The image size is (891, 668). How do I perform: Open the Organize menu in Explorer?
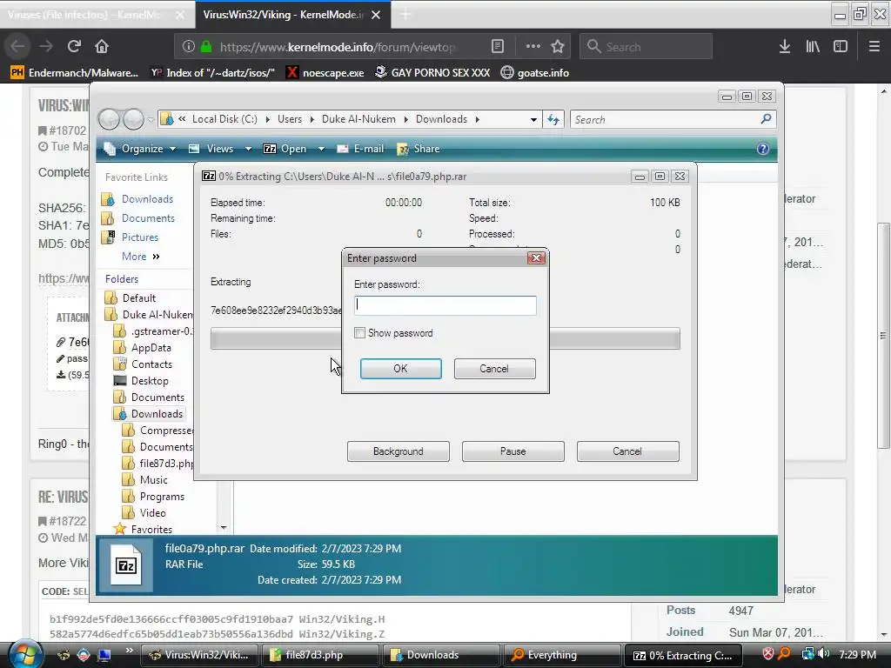pyautogui.click(x=140, y=149)
